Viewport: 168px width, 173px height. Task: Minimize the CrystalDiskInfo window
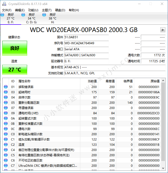pos(139,4)
